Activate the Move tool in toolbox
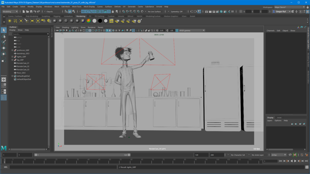Screen dimensions: 310x174 click(4, 48)
